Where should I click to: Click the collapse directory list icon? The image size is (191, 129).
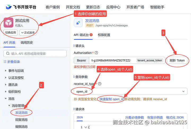5,62
